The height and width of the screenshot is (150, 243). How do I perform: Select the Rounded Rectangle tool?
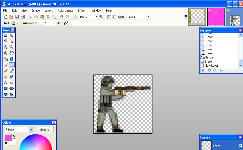click(12, 88)
